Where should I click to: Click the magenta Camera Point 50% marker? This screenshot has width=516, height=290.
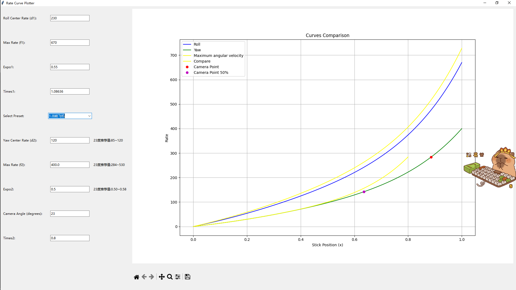(364, 192)
